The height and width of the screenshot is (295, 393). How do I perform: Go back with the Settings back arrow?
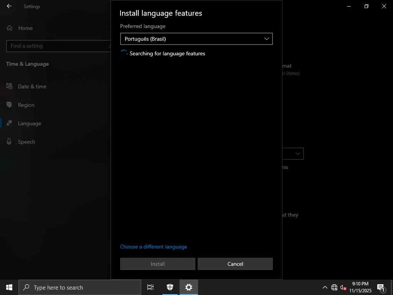pyautogui.click(x=9, y=6)
